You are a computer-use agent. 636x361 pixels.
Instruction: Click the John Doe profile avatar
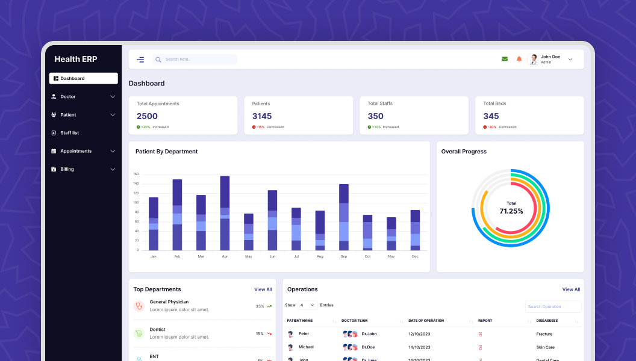coord(534,59)
